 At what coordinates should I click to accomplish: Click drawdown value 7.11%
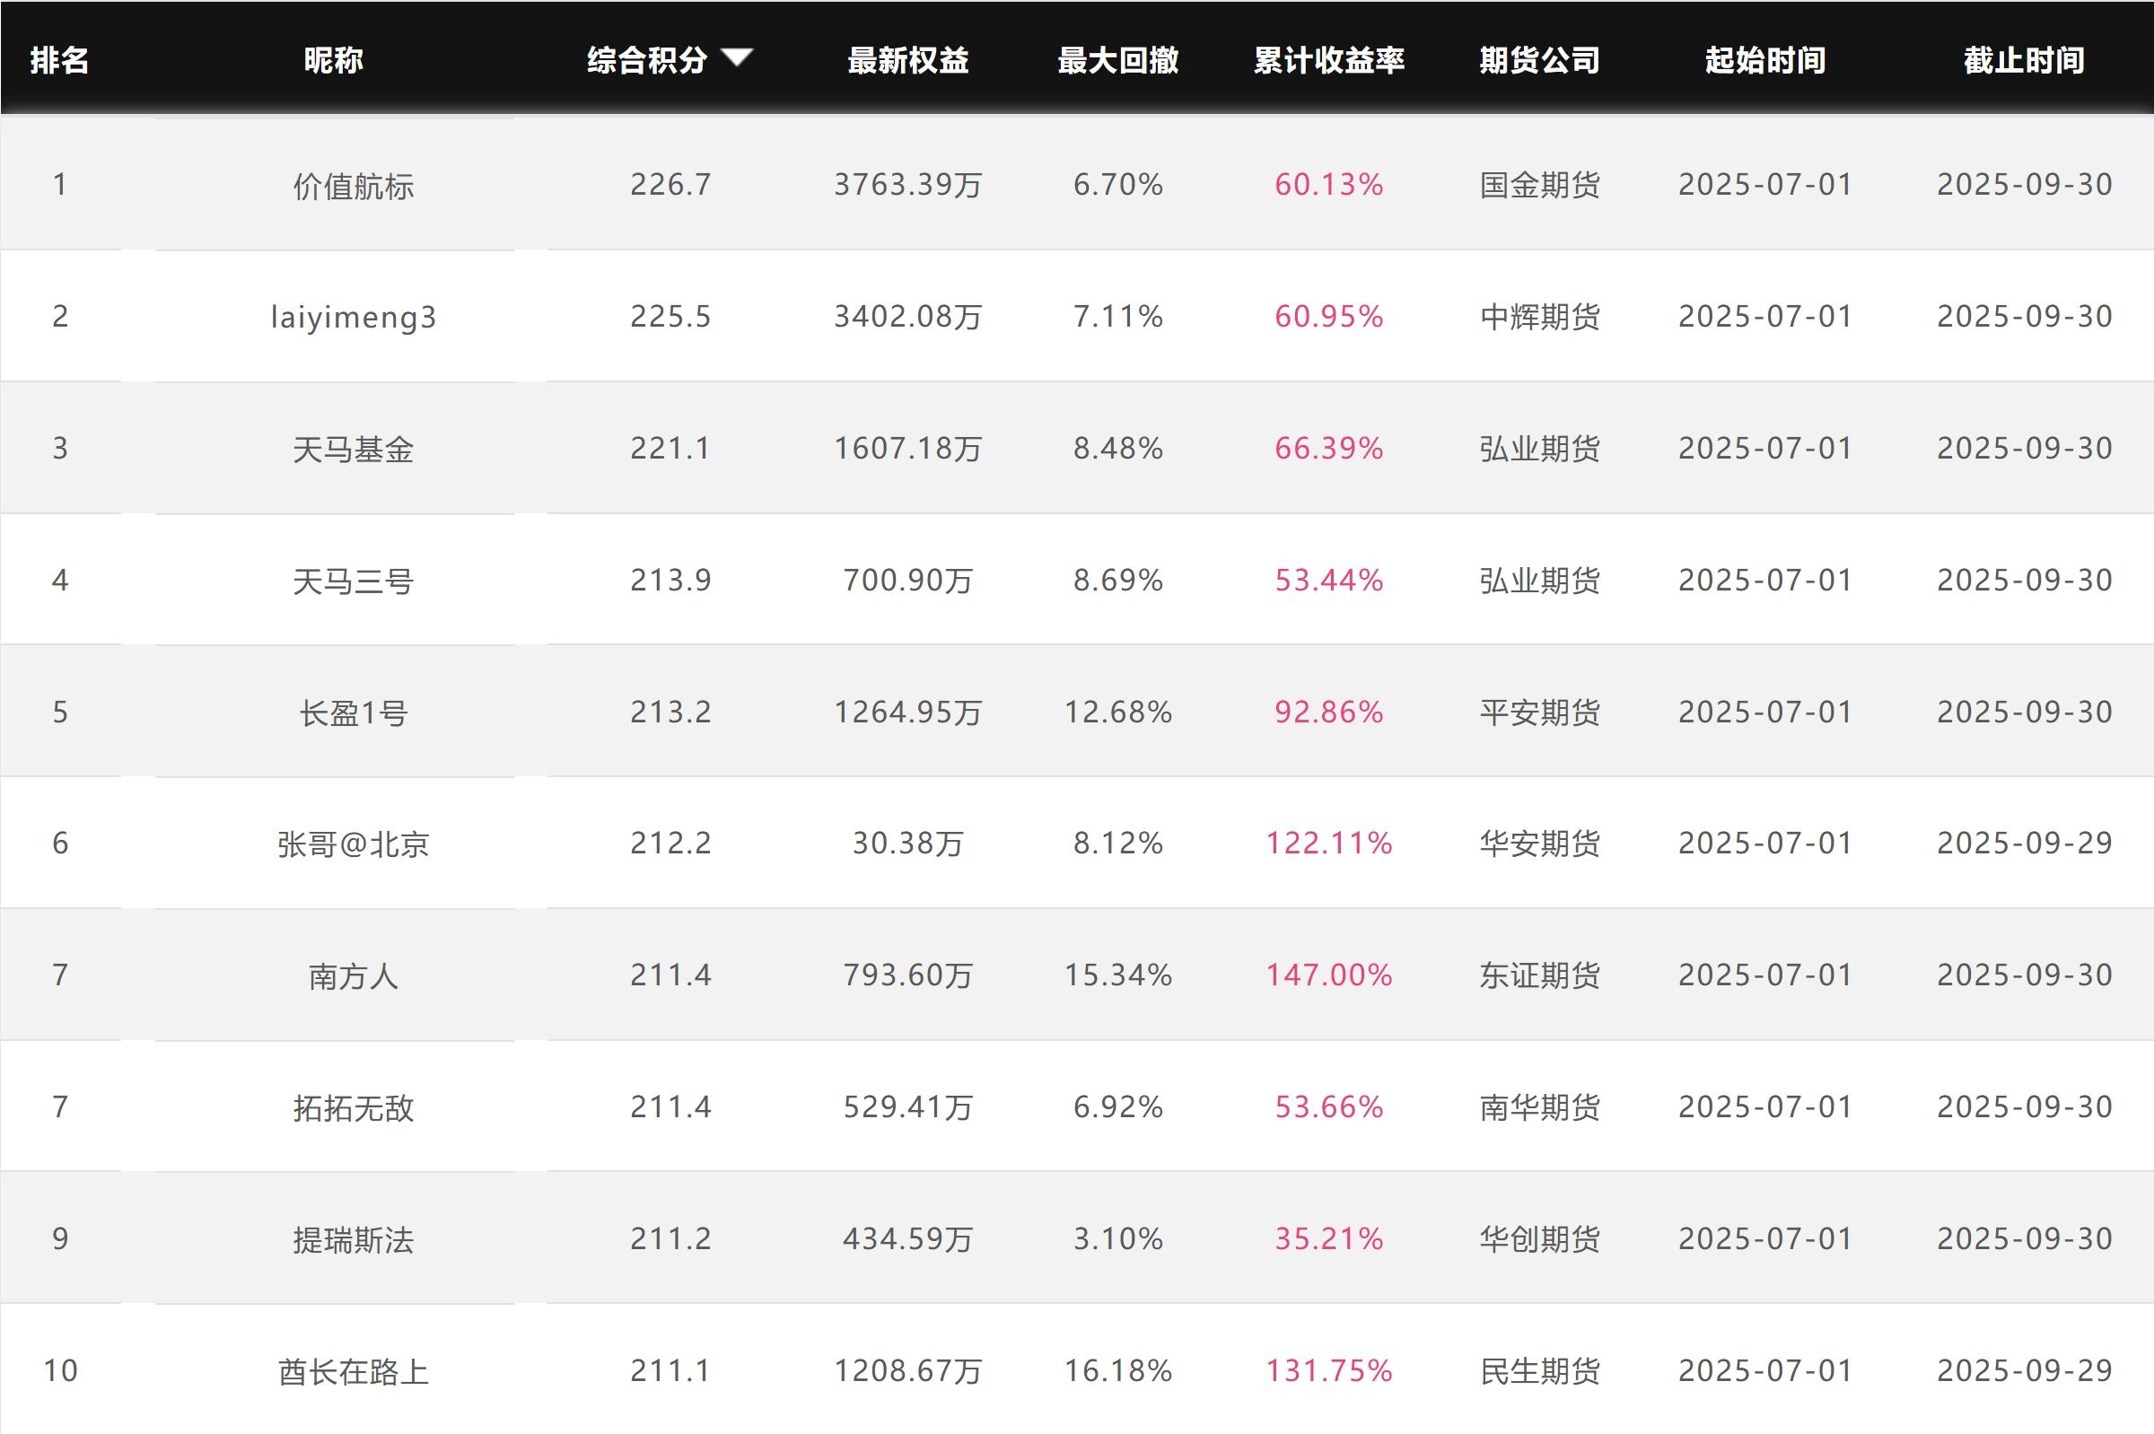coord(1117,317)
